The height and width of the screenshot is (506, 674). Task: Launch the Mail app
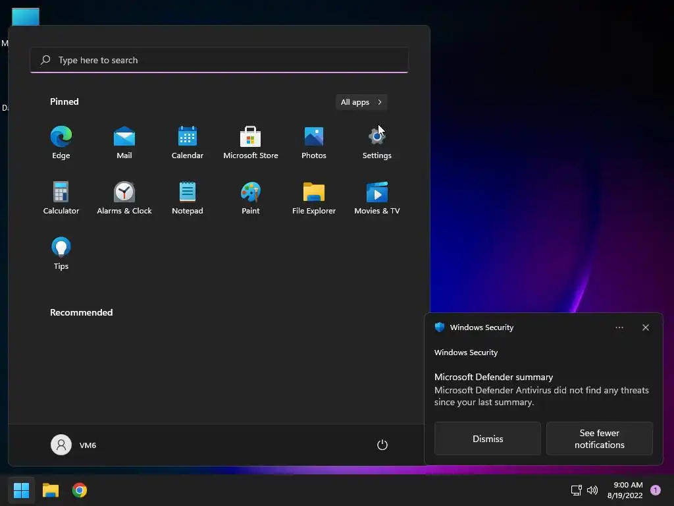pyautogui.click(x=124, y=143)
